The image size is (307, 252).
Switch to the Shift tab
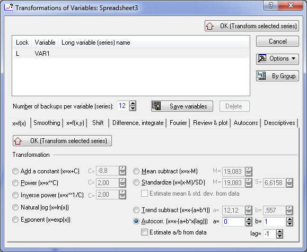tap(98, 123)
